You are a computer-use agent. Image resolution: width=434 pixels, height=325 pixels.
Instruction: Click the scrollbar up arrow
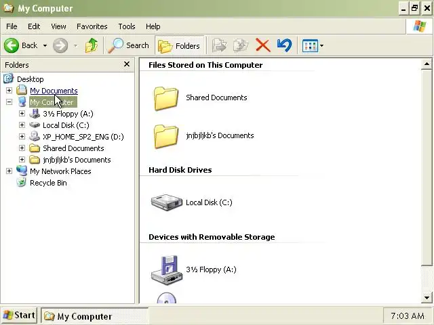427,64
